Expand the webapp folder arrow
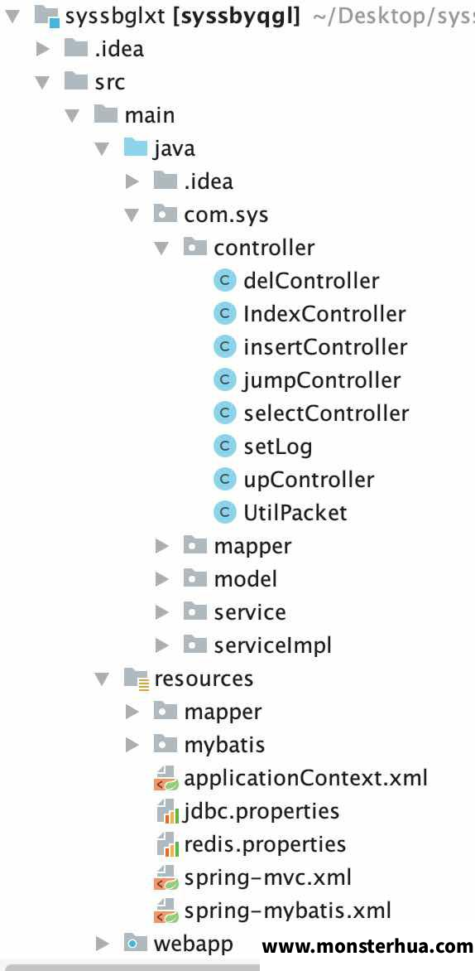The image size is (475, 971). tap(102, 944)
